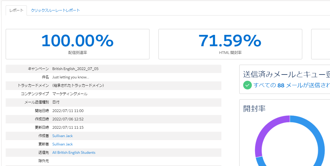330x166 pixels.
Task: Click the コンテンツタイプ field label
Action: pyautogui.click(x=35, y=94)
